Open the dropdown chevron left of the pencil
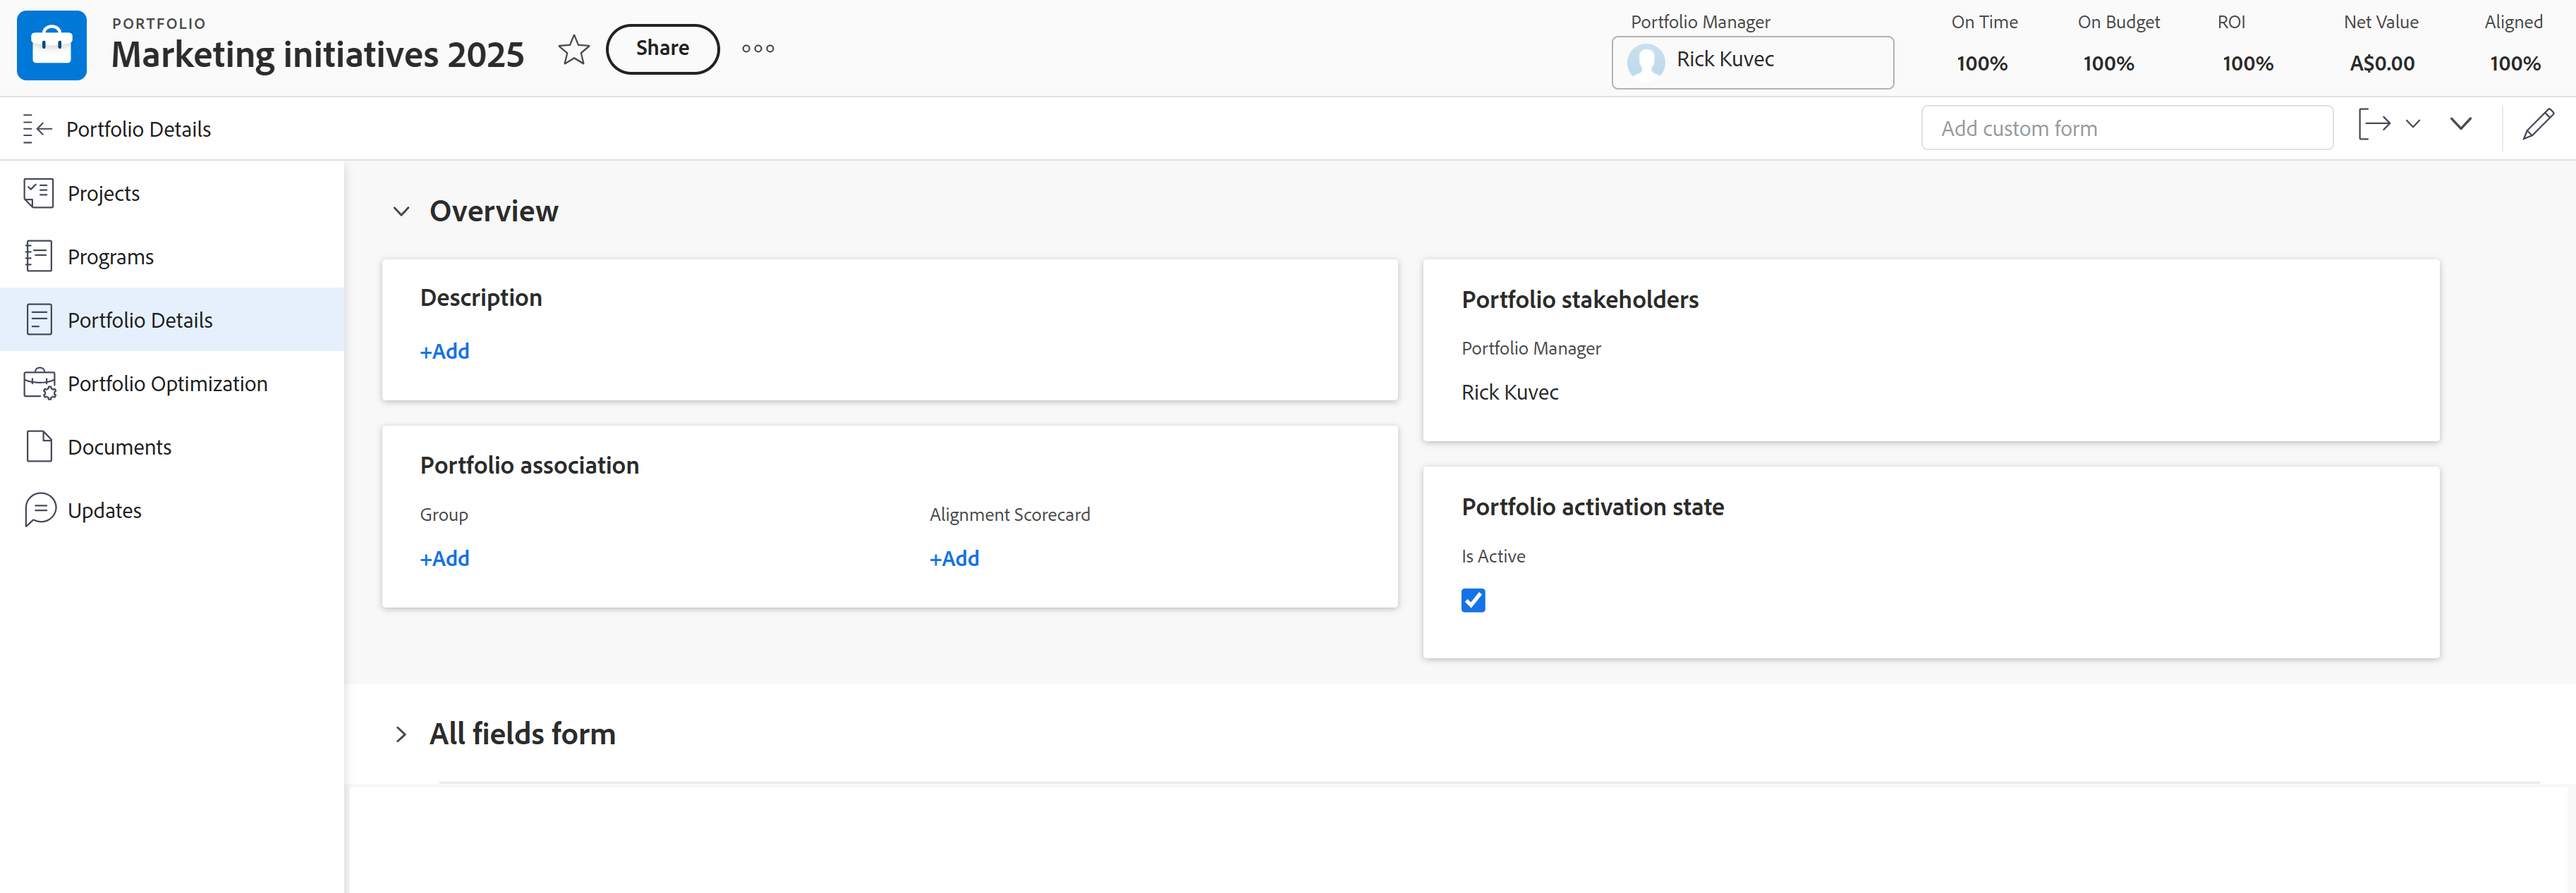The height and width of the screenshot is (893, 2576). 2461,125
